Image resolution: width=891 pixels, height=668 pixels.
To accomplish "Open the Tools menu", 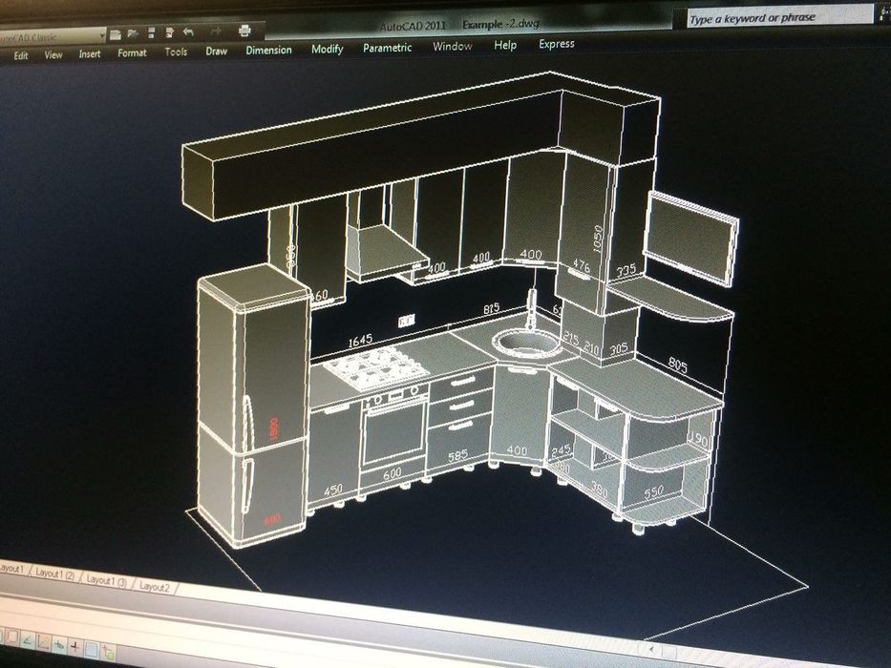I will (176, 52).
